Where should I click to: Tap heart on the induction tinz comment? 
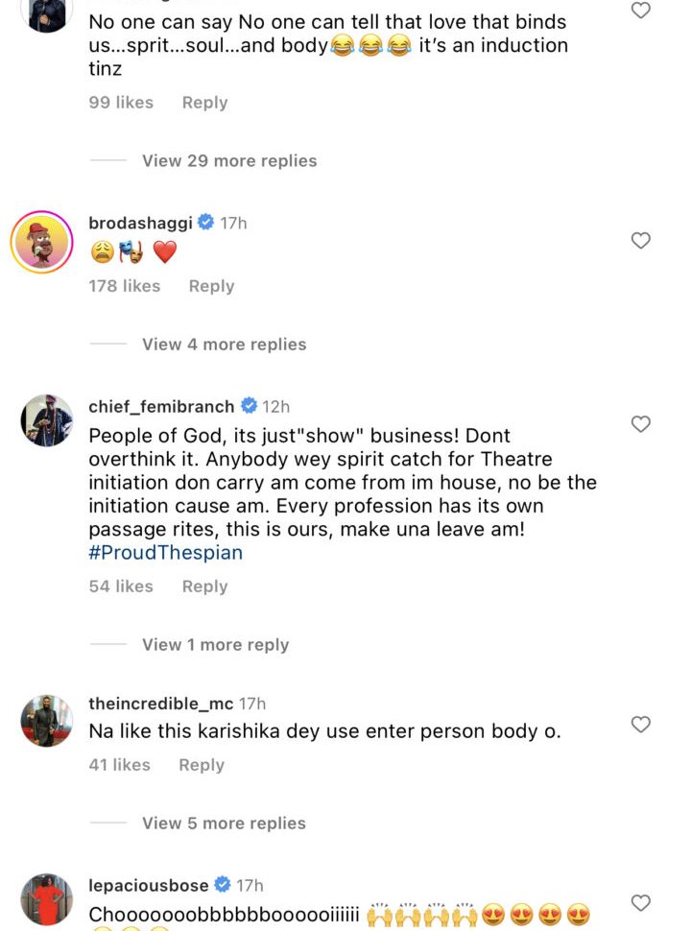(x=640, y=11)
